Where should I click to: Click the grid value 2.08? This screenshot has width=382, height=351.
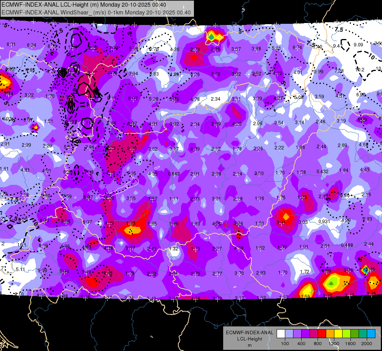point(216,174)
